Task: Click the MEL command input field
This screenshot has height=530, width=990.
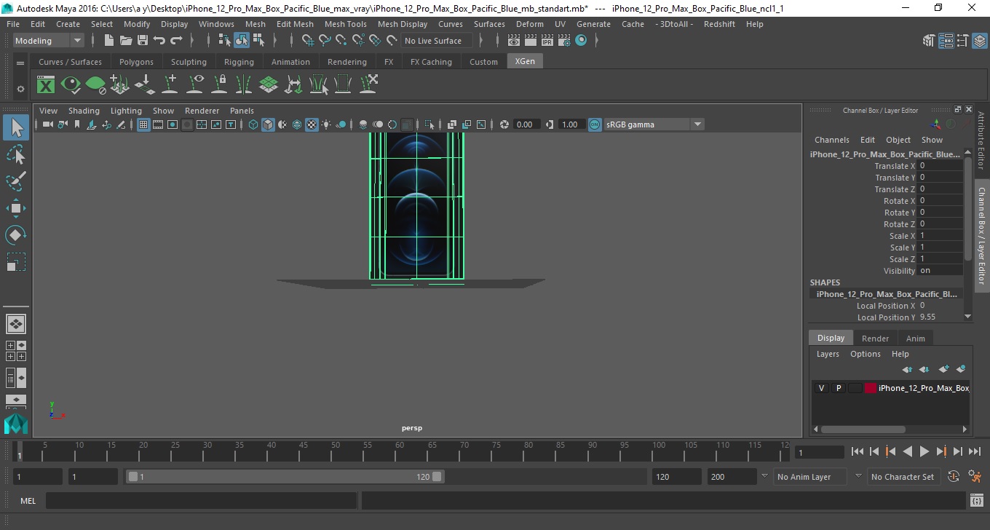Action: tap(201, 501)
